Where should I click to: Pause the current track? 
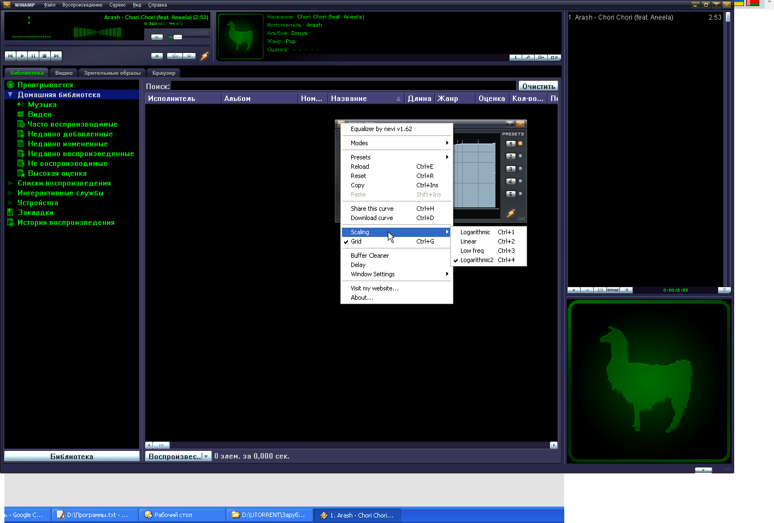pos(33,56)
